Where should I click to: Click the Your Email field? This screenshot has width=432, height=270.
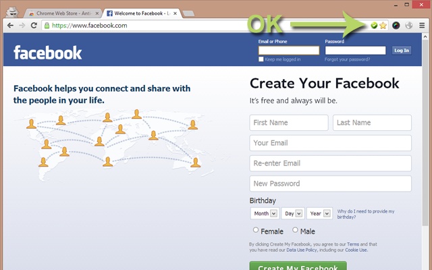tap(330, 143)
